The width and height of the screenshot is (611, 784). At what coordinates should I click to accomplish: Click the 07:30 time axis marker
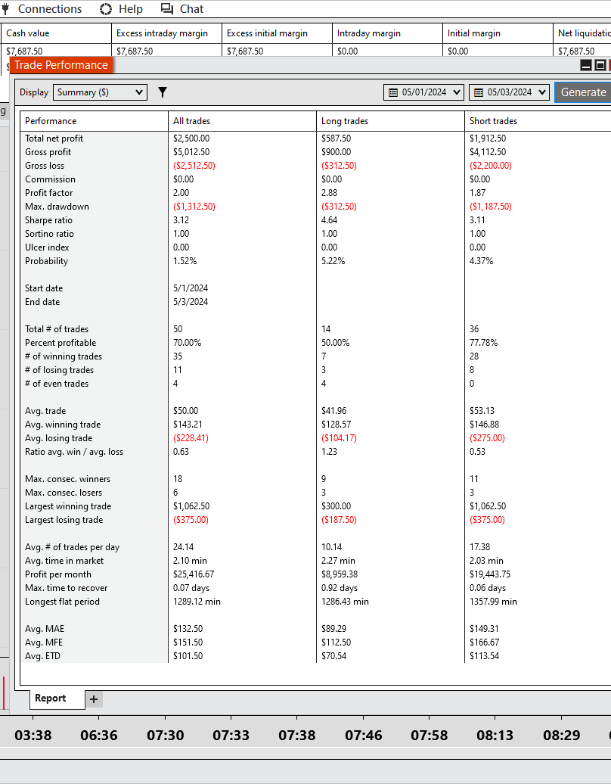coord(166,735)
